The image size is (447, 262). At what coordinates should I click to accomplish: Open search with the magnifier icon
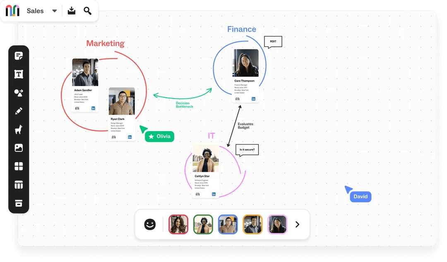(87, 11)
